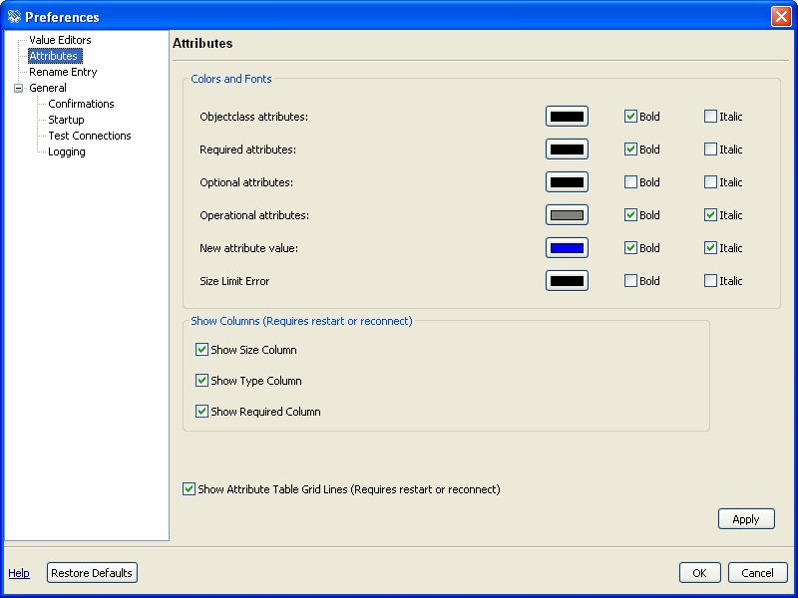798x598 pixels.
Task: Open Objectclass attributes color picker
Action: 567,117
